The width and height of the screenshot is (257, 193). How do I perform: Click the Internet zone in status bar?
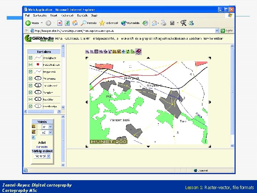tap(201, 170)
